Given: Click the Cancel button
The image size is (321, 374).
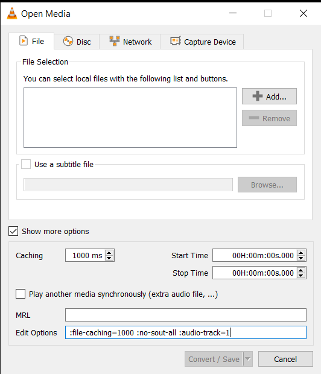Looking at the screenshot, I should [285, 359].
